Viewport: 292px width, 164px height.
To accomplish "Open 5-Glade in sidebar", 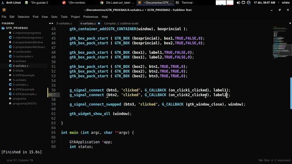I will click(18, 71).
